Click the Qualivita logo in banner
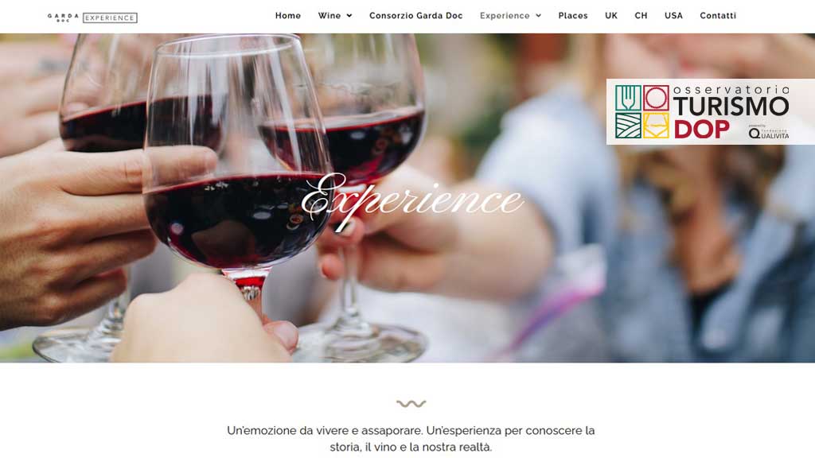The height and width of the screenshot is (458, 815). [769, 133]
